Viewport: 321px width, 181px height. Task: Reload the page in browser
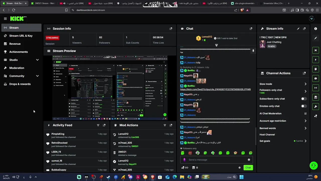(x=14, y=10)
